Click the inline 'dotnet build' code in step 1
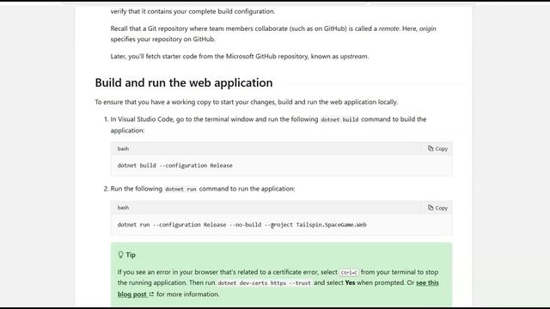The image size is (550, 309). tap(339, 119)
